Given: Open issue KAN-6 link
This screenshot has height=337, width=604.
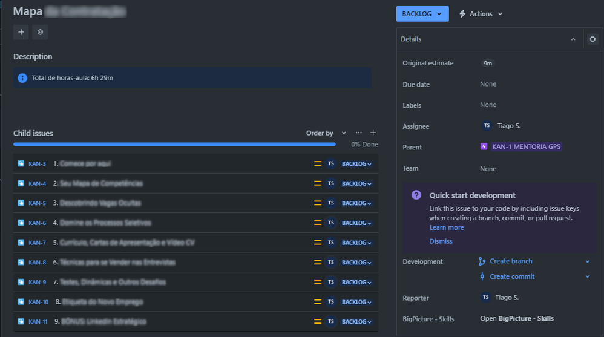Looking at the screenshot, I should pyautogui.click(x=37, y=223).
